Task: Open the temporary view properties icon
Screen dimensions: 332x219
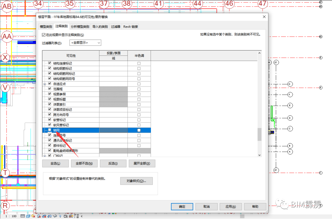Action: pos(66,216)
